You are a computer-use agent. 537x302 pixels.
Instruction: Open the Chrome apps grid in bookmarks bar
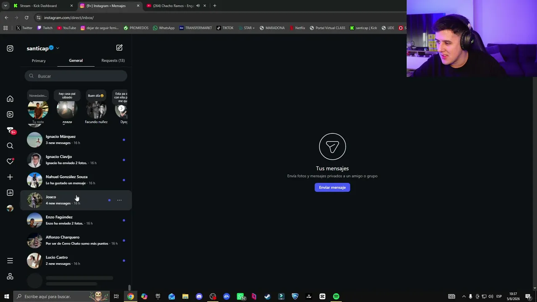pos(5,28)
